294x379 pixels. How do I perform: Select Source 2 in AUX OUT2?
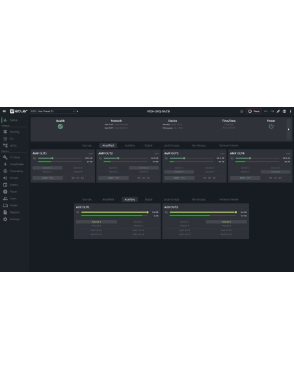226,222
